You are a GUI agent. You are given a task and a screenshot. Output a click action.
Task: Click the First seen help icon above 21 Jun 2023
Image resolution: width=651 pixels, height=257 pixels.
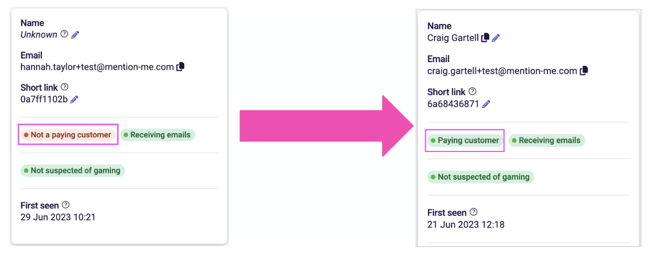(474, 212)
